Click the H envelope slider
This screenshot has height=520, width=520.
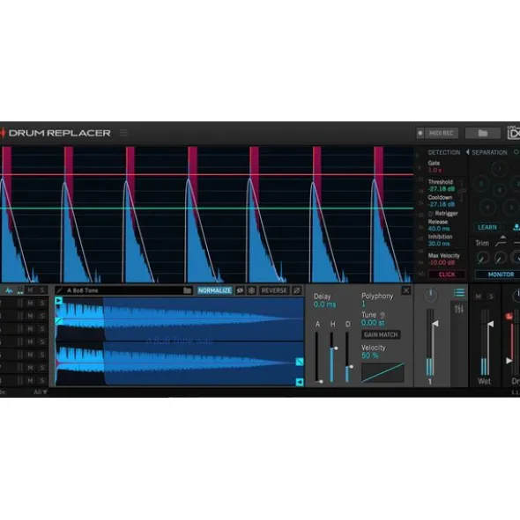click(x=332, y=357)
